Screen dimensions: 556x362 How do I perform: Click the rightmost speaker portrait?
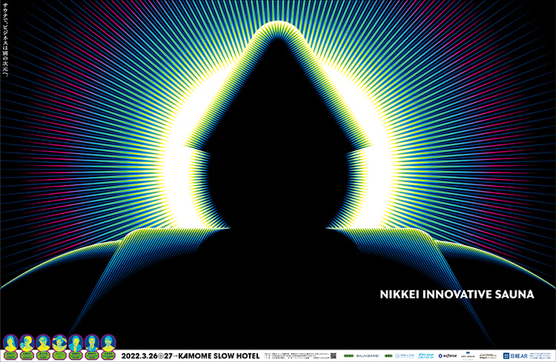[108, 343]
